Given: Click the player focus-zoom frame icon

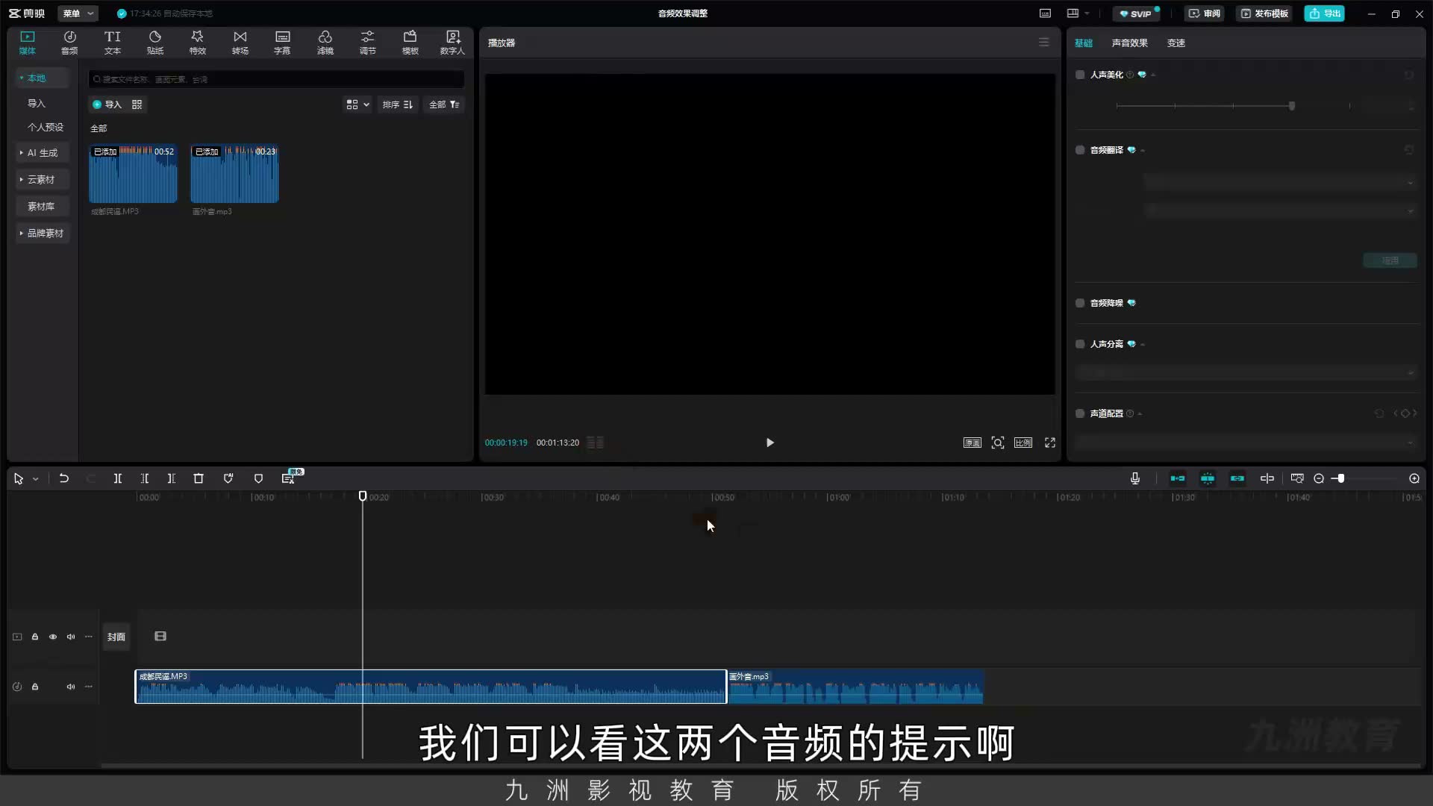Looking at the screenshot, I should point(998,443).
